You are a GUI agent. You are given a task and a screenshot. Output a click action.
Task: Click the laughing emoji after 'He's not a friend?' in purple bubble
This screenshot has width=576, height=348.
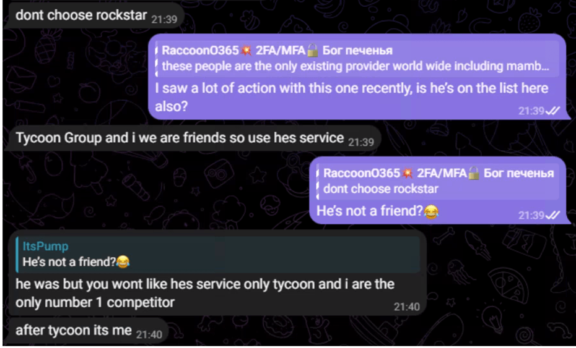click(x=431, y=211)
